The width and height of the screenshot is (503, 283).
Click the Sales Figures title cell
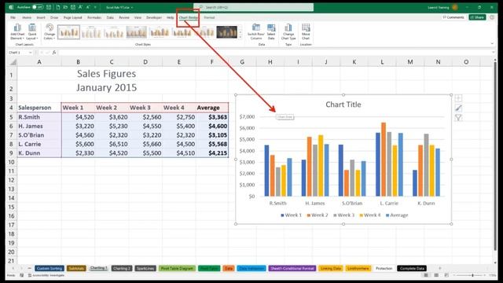click(106, 74)
